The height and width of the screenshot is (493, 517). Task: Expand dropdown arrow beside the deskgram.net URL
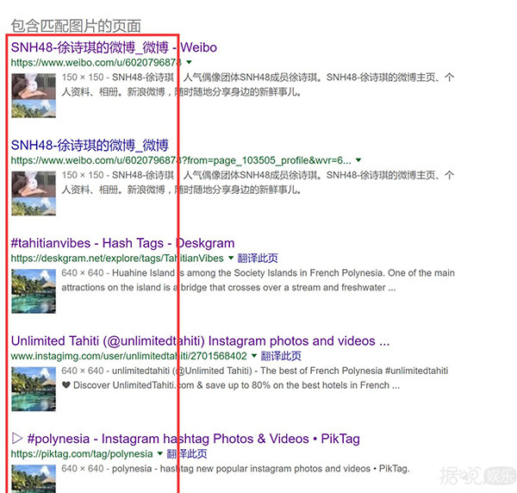pos(231,258)
